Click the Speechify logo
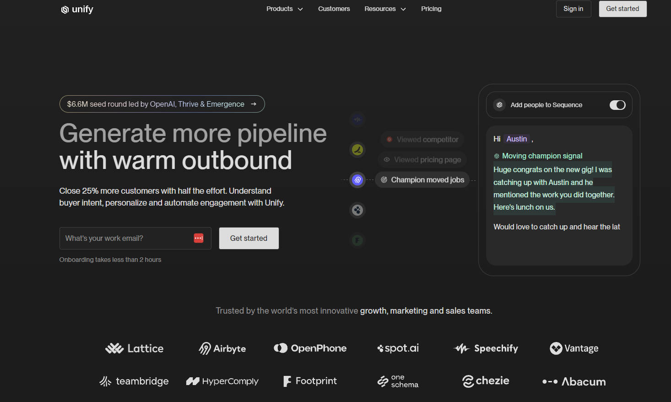671x402 pixels. coord(486,348)
